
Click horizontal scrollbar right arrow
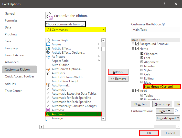pos(178,127)
